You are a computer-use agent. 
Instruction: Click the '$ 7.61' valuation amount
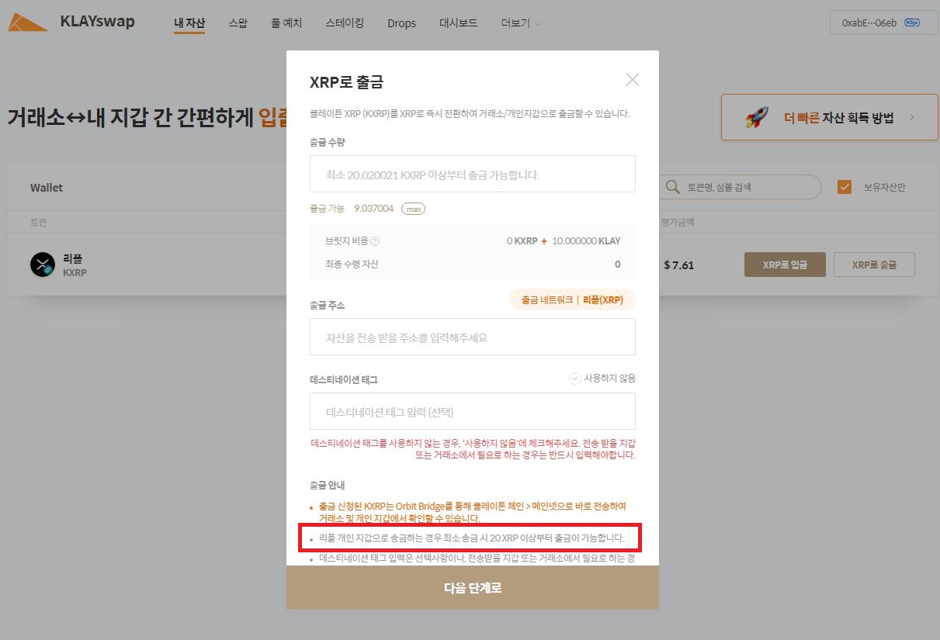coord(679,265)
